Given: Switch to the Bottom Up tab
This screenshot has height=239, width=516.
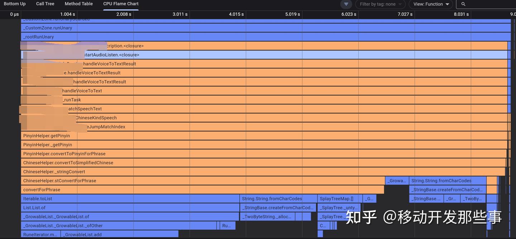Looking at the screenshot, I should [15, 4].
